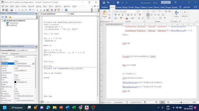
Task: Open Edición search group in Word ribbon
Action: 185,14
